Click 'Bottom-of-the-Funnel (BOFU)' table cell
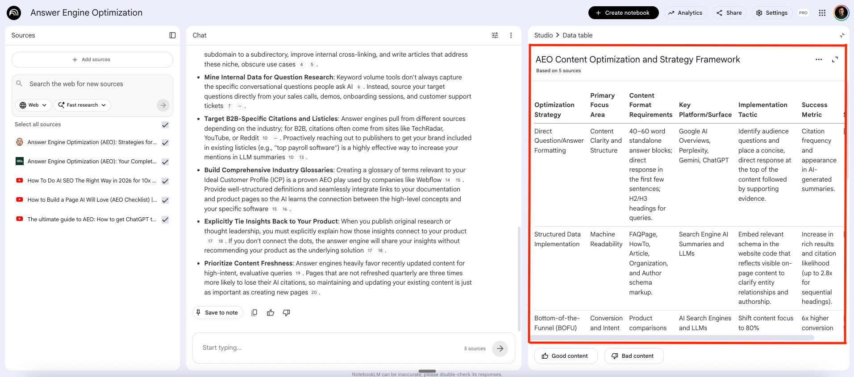 (557, 323)
